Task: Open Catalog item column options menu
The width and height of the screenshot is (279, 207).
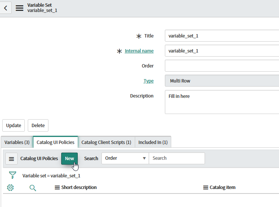Action: [205, 187]
